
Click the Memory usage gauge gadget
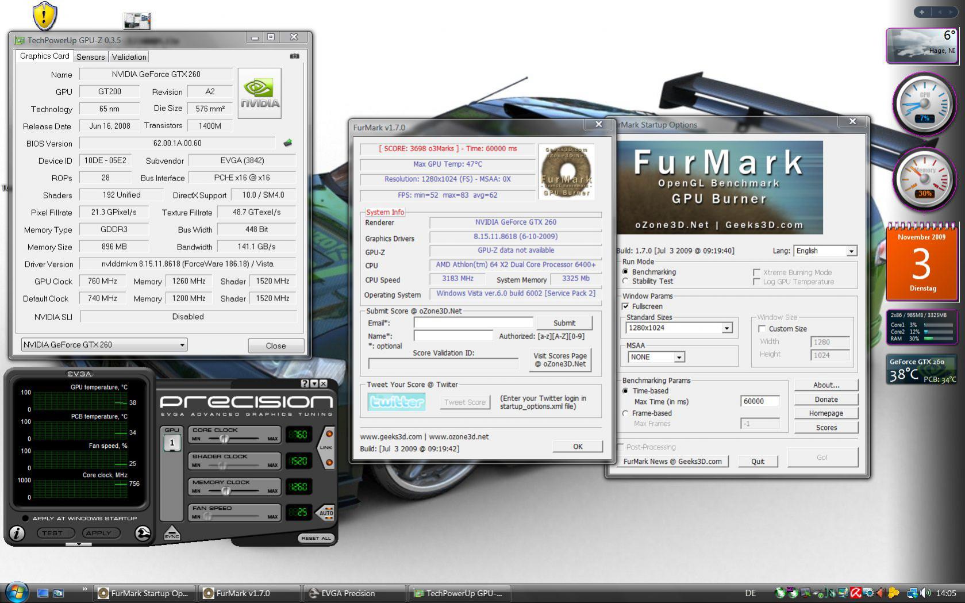coord(924,179)
